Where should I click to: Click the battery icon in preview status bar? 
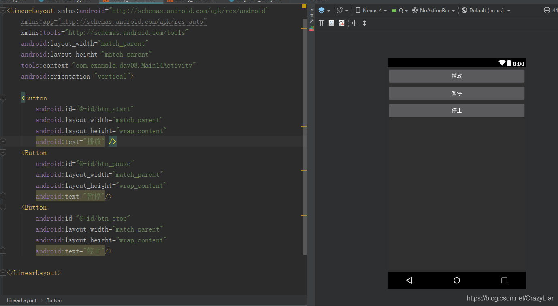[509, 63]
